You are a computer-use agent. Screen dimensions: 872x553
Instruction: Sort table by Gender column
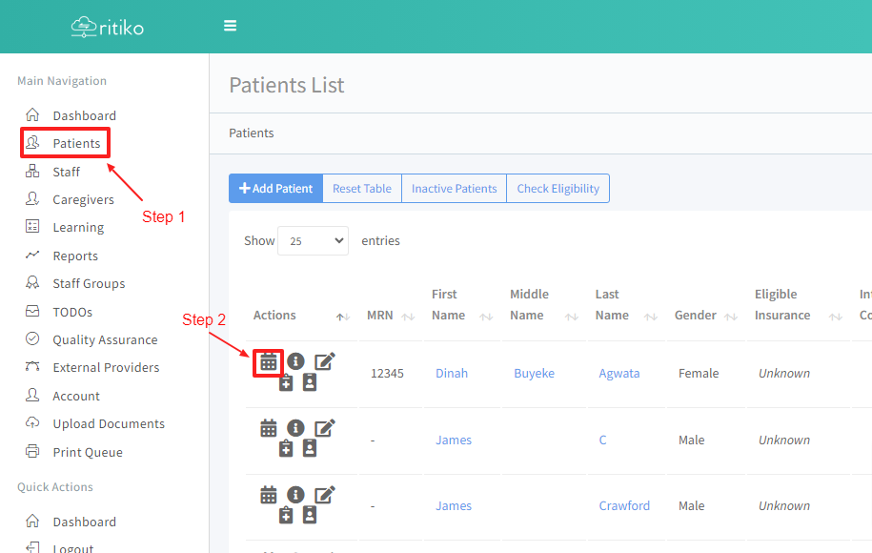pyautogui.click(x=704, y=316)
